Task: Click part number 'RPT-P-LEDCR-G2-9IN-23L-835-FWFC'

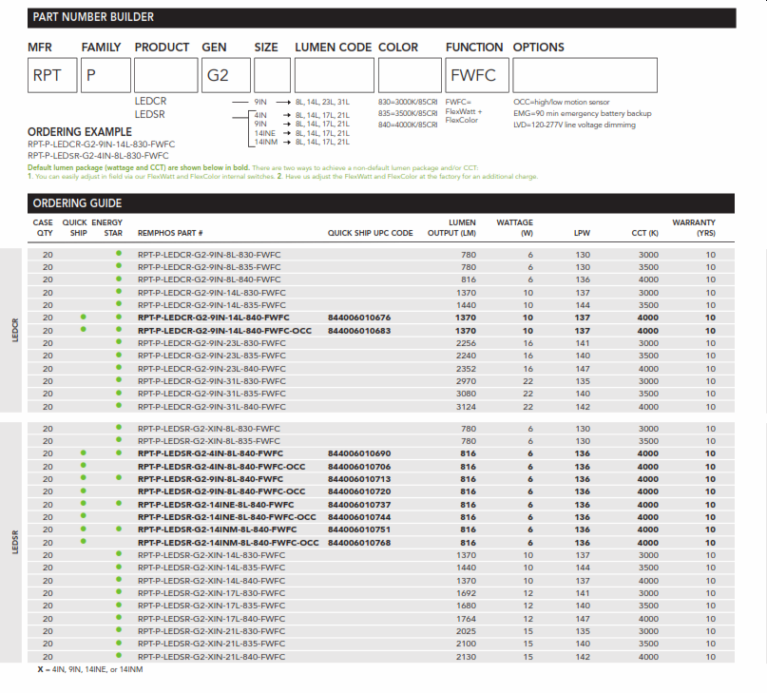Action: (212, 356)
